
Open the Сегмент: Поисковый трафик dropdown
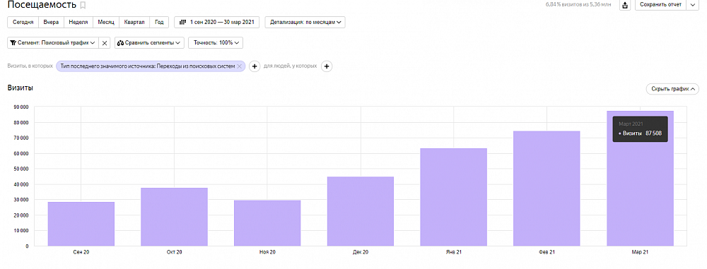coord(54,43)
